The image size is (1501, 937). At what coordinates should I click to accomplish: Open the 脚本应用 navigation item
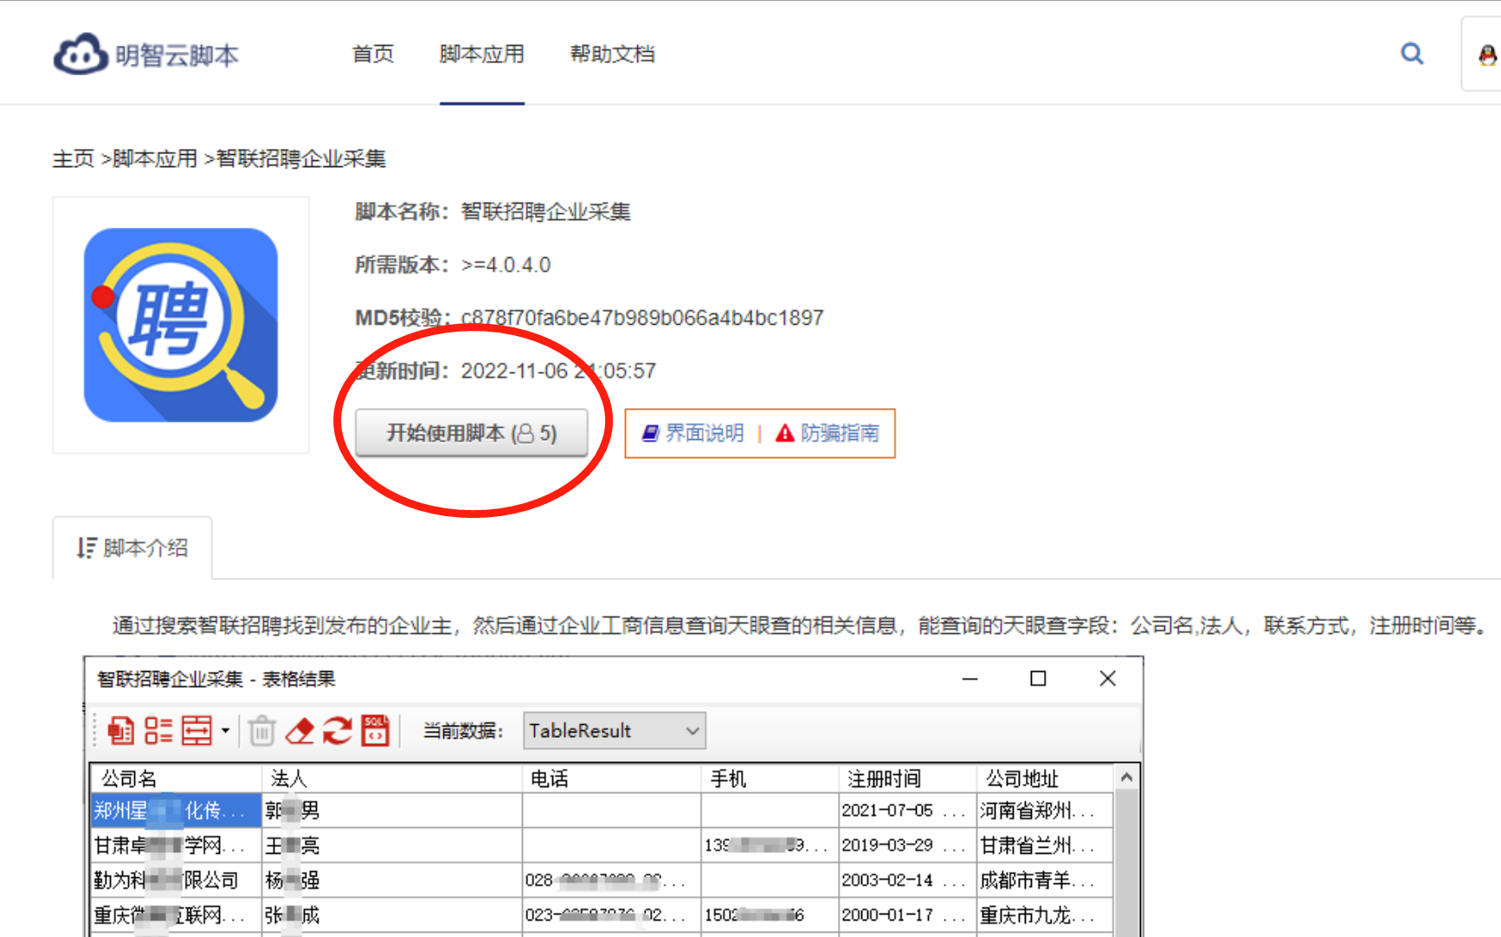pos(482,54)
